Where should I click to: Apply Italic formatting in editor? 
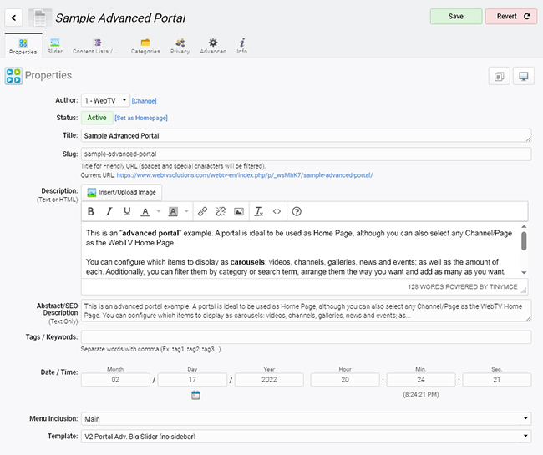pyautogui.click(x=109, y=211)
